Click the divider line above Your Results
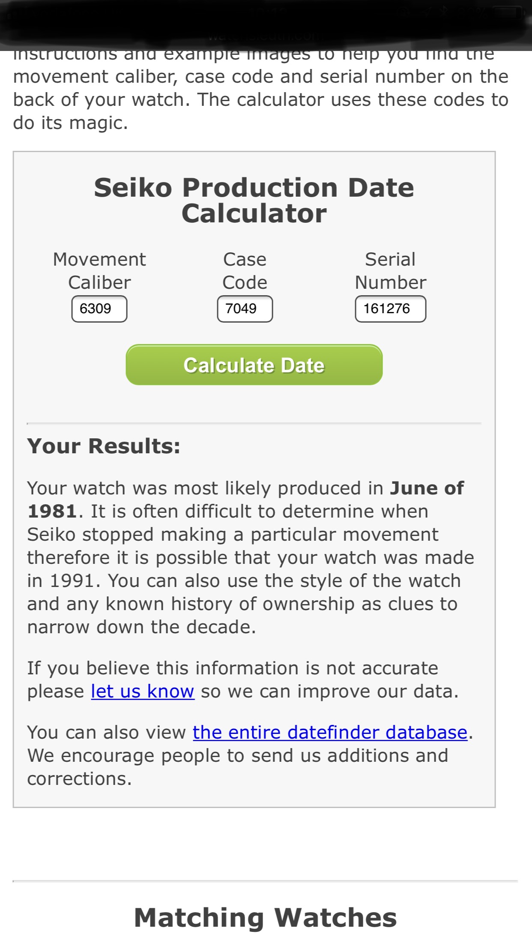The width and height of the screenshot is (532, 946). pos(254,423)
